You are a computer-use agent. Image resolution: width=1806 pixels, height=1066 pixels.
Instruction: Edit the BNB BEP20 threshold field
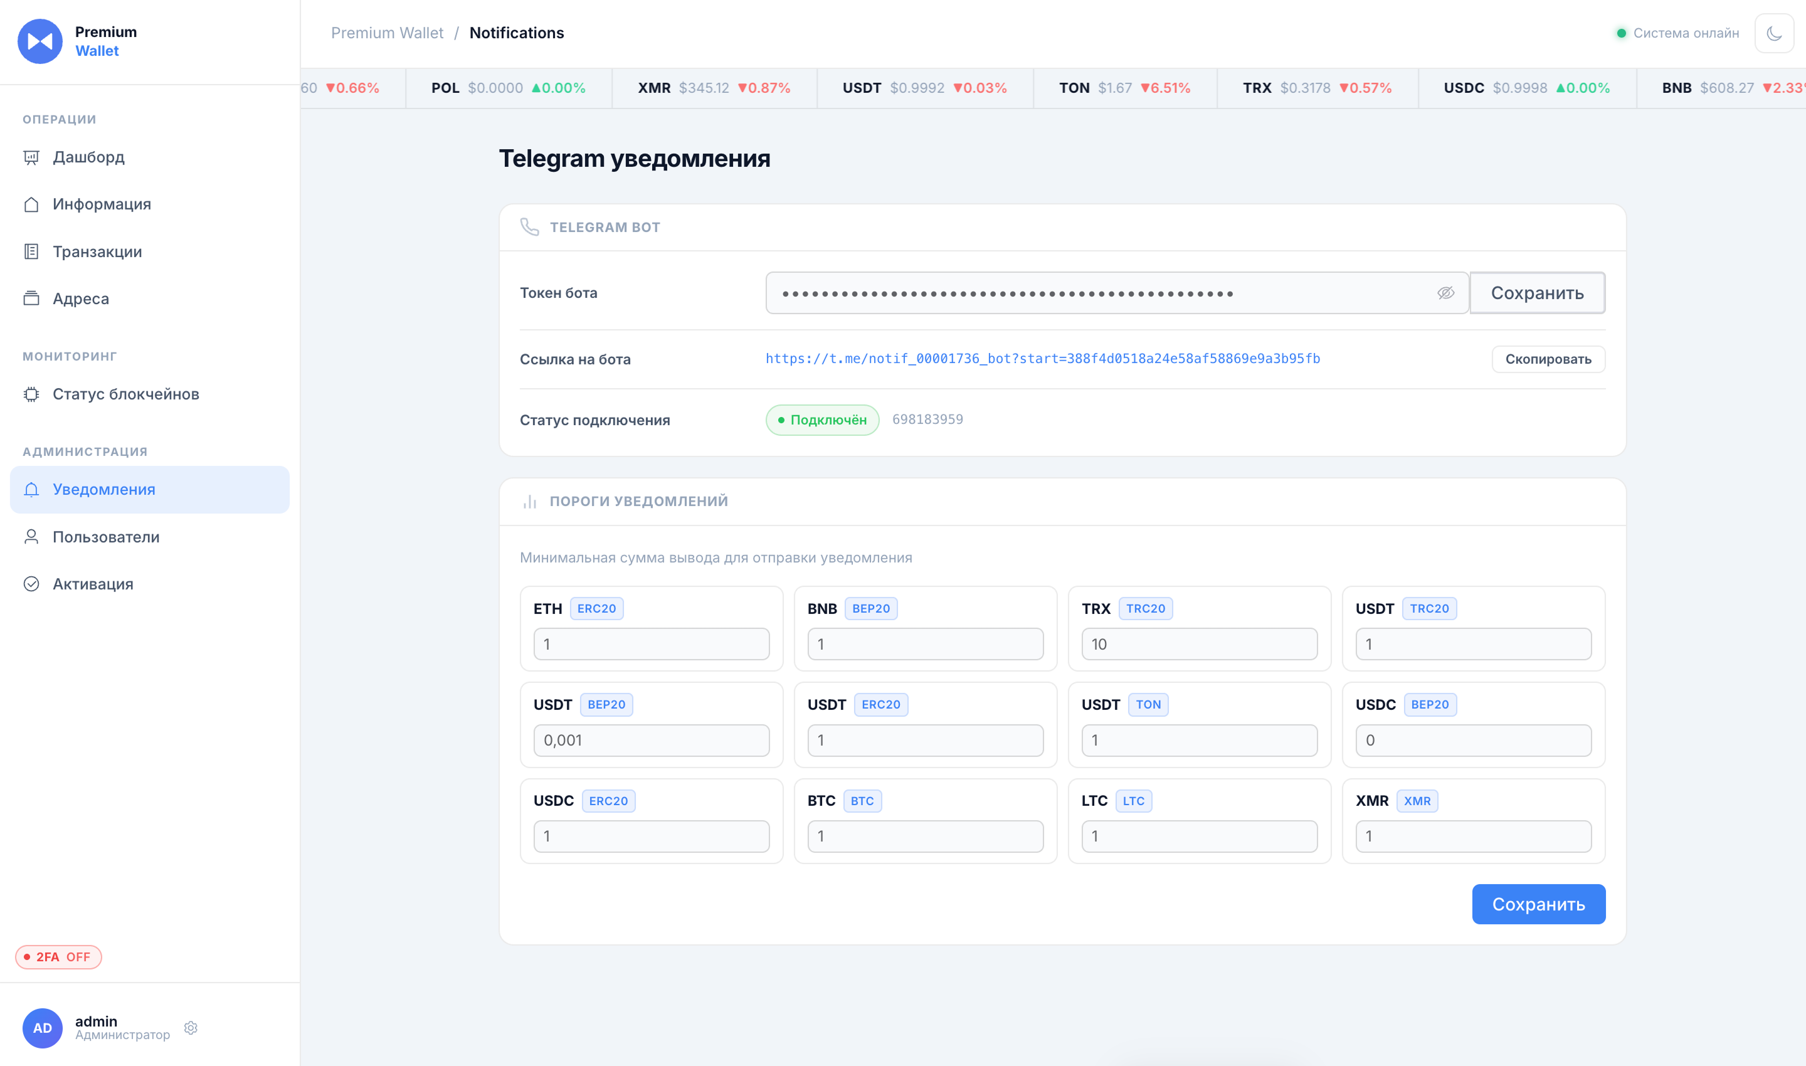926,645
